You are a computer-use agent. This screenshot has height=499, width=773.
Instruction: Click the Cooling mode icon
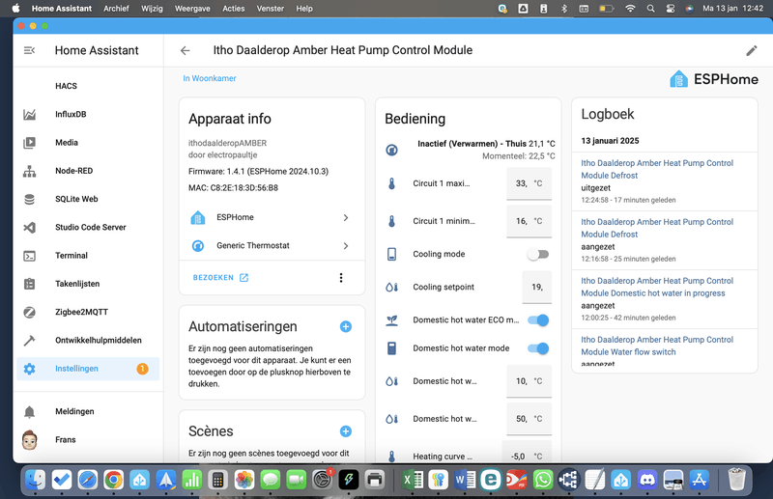[391, 254]
